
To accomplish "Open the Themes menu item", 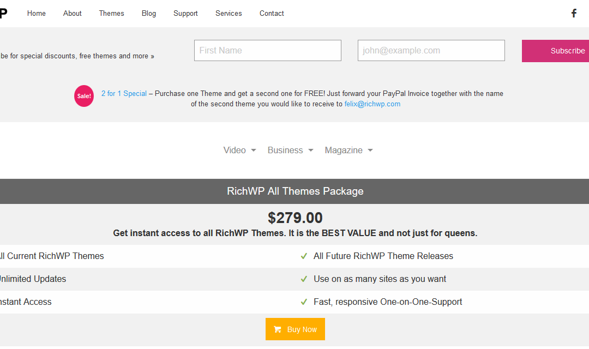I will point(112,14).
